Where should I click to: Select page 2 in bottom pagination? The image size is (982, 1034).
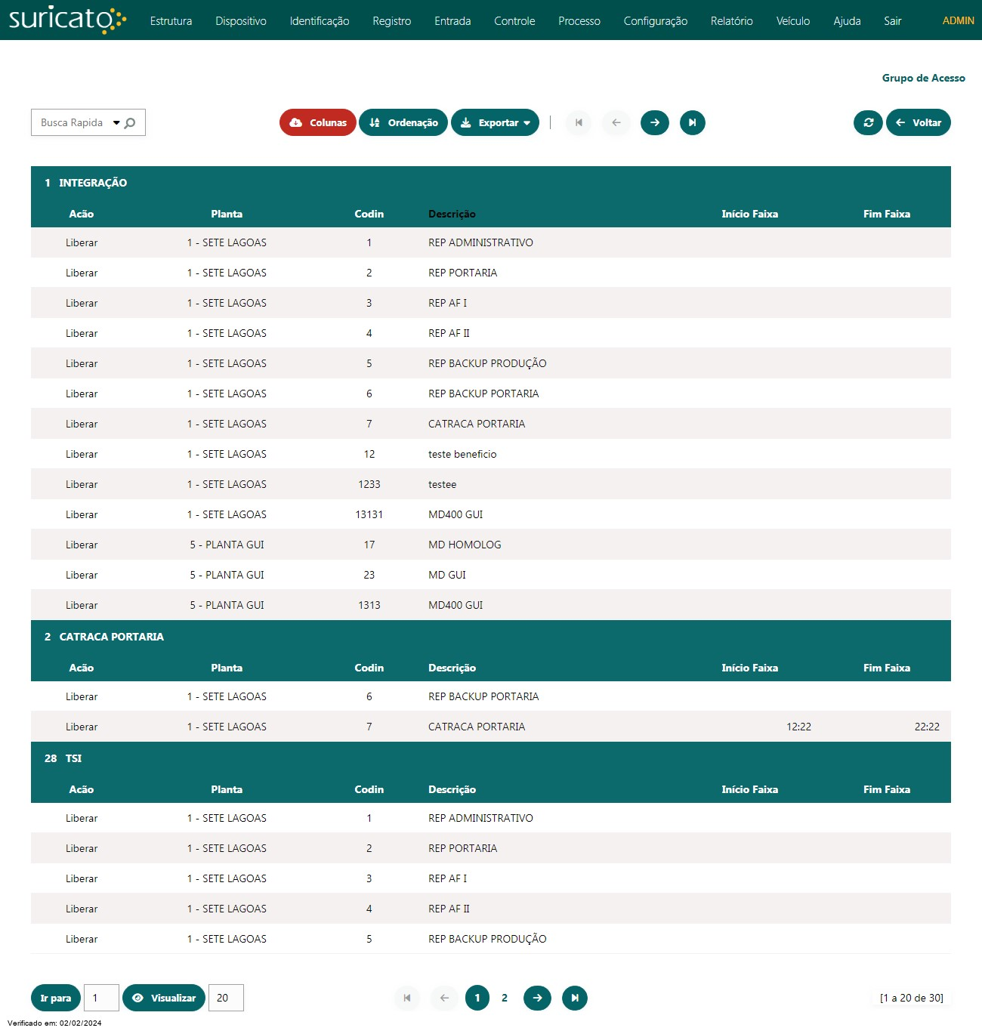pyautogui.click(x=505, y=998)
